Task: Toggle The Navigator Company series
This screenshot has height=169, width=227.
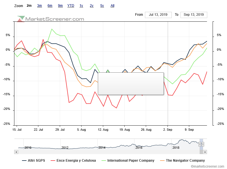Action: [182, 161]
